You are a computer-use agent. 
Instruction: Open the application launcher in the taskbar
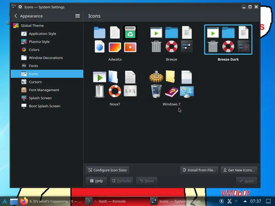coord(5,201)
